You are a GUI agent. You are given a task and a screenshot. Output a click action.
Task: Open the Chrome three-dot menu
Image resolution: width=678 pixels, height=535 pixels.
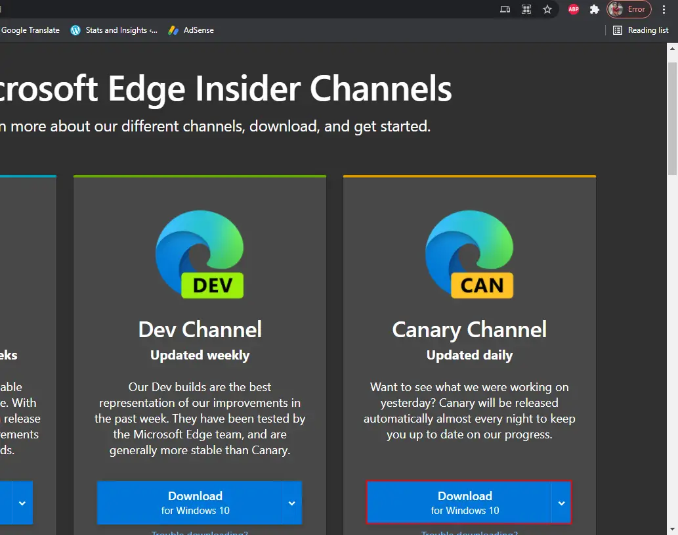tap(664, 9)
